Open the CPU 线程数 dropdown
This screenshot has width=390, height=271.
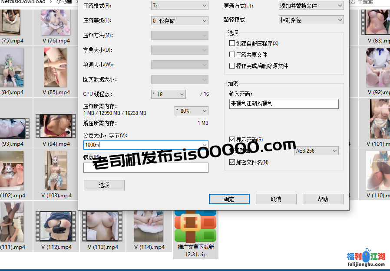[168, 94]
